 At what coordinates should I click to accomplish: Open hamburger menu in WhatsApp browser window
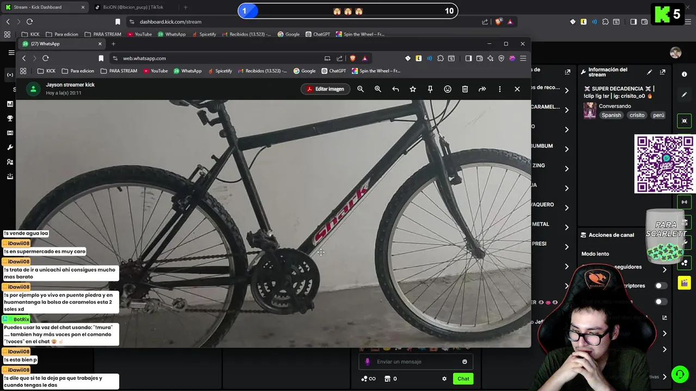(523, 58)
